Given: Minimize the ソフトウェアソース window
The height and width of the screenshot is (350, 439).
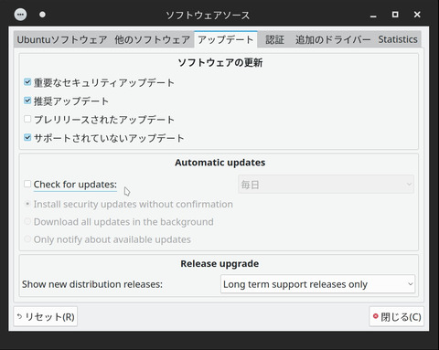Looking at the screenshot, I should point(373,16).
